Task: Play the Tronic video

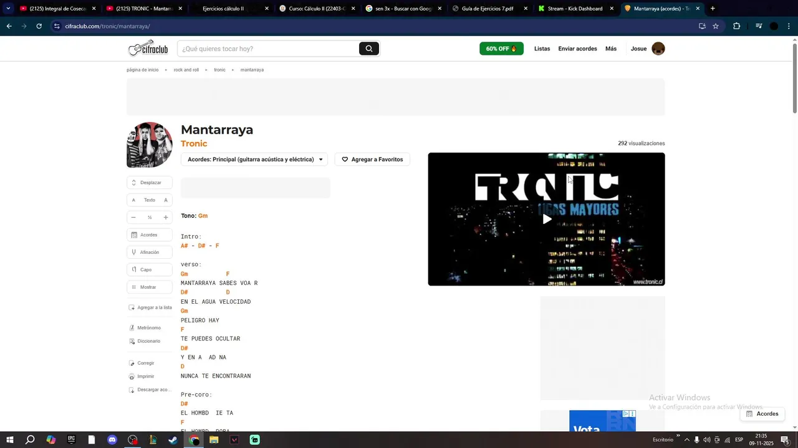Action: point(546,219)
